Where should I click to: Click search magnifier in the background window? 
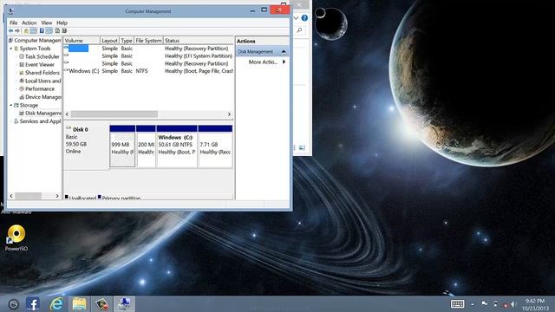click(299, 30)
